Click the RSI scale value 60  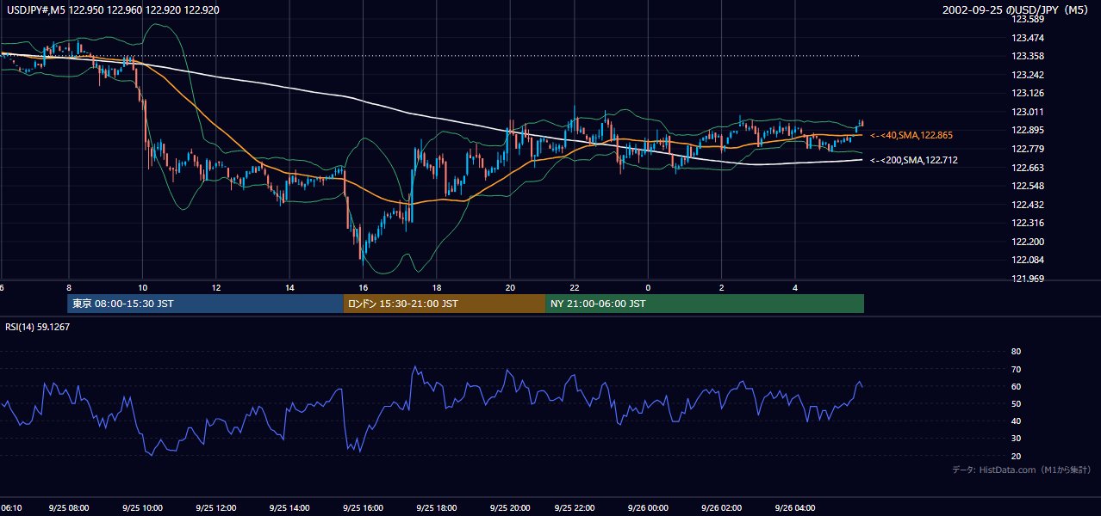point(1016,386)
